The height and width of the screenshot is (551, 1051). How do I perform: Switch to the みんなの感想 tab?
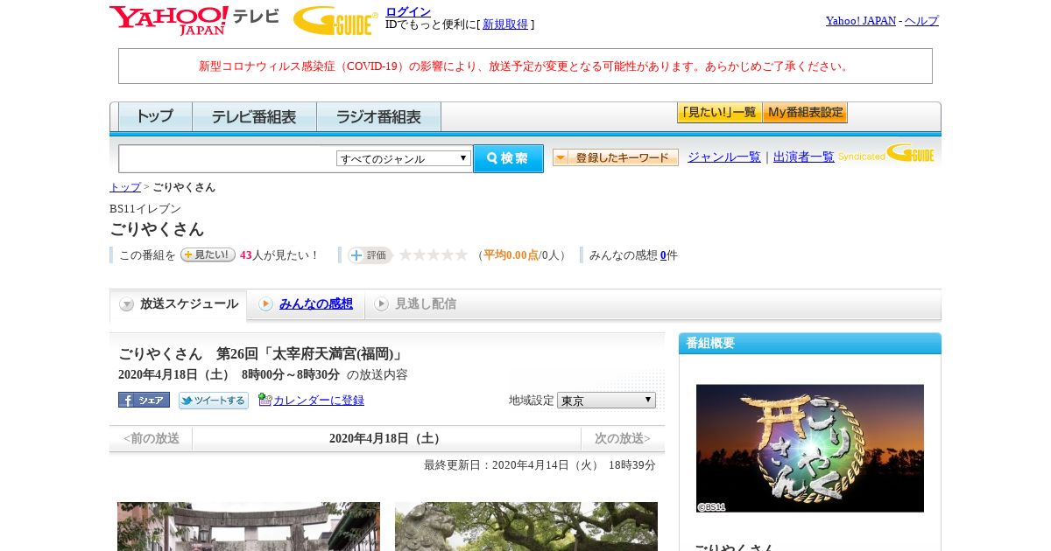(306, 304)
